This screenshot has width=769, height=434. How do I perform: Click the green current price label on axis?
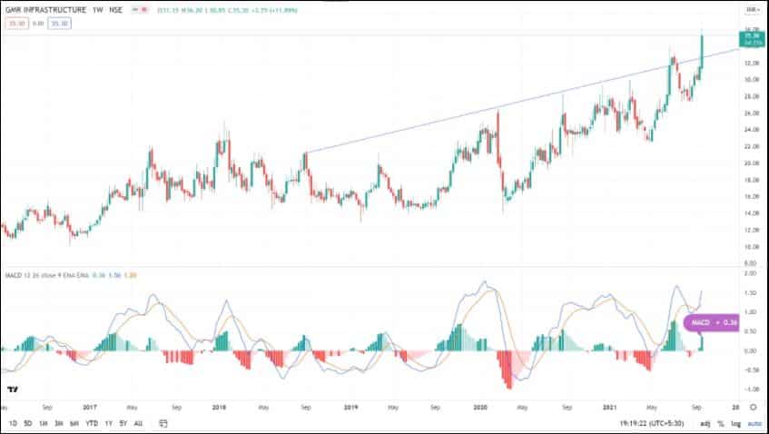(752, 39)
